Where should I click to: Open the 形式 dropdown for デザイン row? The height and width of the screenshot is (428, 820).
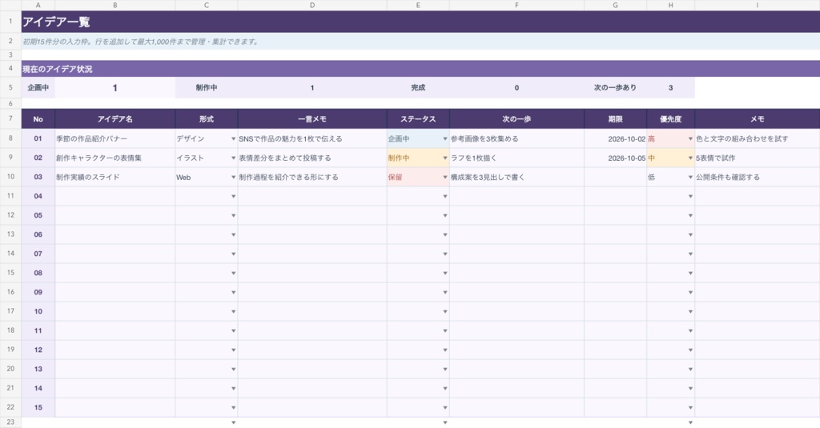coord(233,139)
